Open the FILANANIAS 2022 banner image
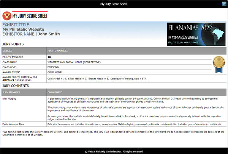The height and width of the screenshot is (154, 228). click(196, 34)
